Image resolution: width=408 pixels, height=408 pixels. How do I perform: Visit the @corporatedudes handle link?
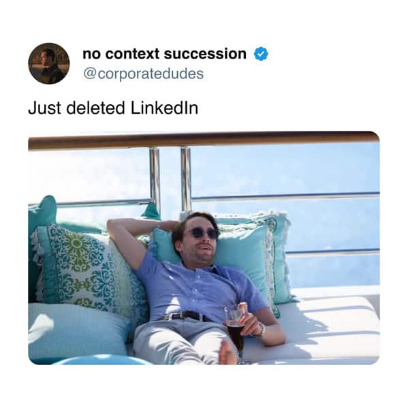pos(143,74)
